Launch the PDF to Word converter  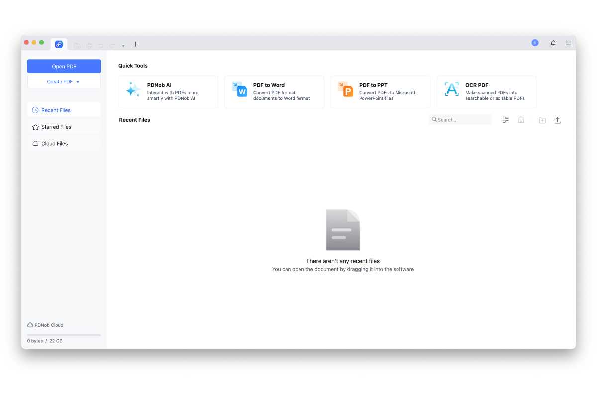[274, 92]
